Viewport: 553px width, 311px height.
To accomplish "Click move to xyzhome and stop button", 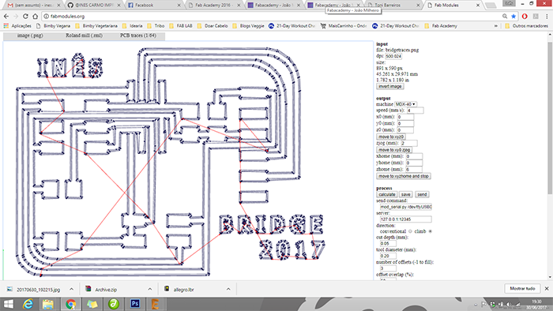I will click(x=404, y=176).
